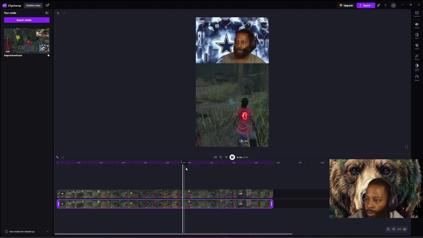This screenshot has height=238, width=423.
Task: Select the media thumbnail in Your media
Action: 27,40
